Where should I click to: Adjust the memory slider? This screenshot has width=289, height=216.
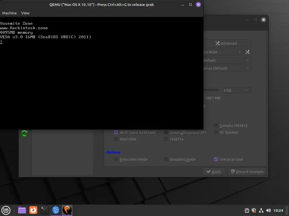coord(211,89)
